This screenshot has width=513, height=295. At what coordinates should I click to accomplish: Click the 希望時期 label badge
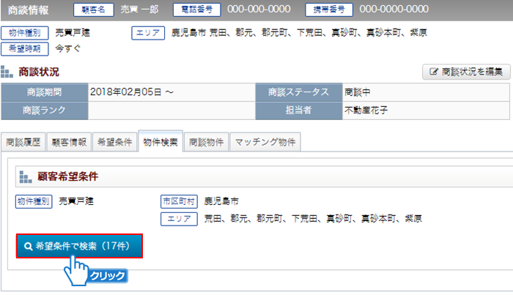(26, 48)
